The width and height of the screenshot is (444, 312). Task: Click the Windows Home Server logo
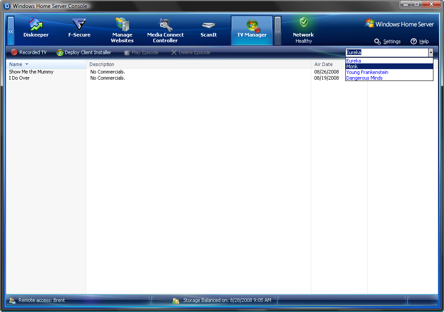point(399,24)
